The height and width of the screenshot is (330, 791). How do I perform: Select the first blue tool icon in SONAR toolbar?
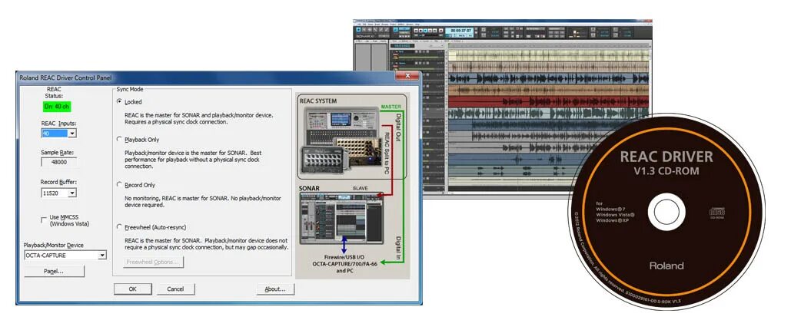pos(359,30)
